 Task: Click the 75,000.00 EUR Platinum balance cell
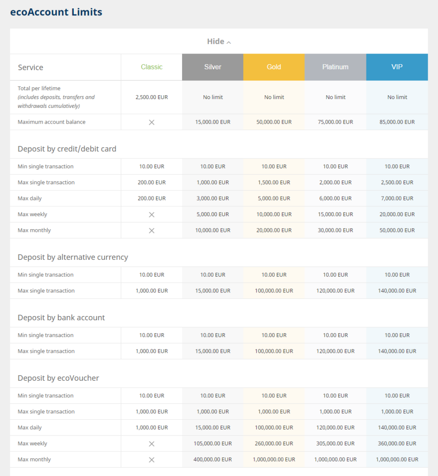(x=335, y=122)
